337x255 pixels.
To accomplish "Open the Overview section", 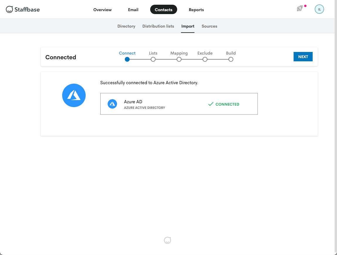I will click(102, 10).
